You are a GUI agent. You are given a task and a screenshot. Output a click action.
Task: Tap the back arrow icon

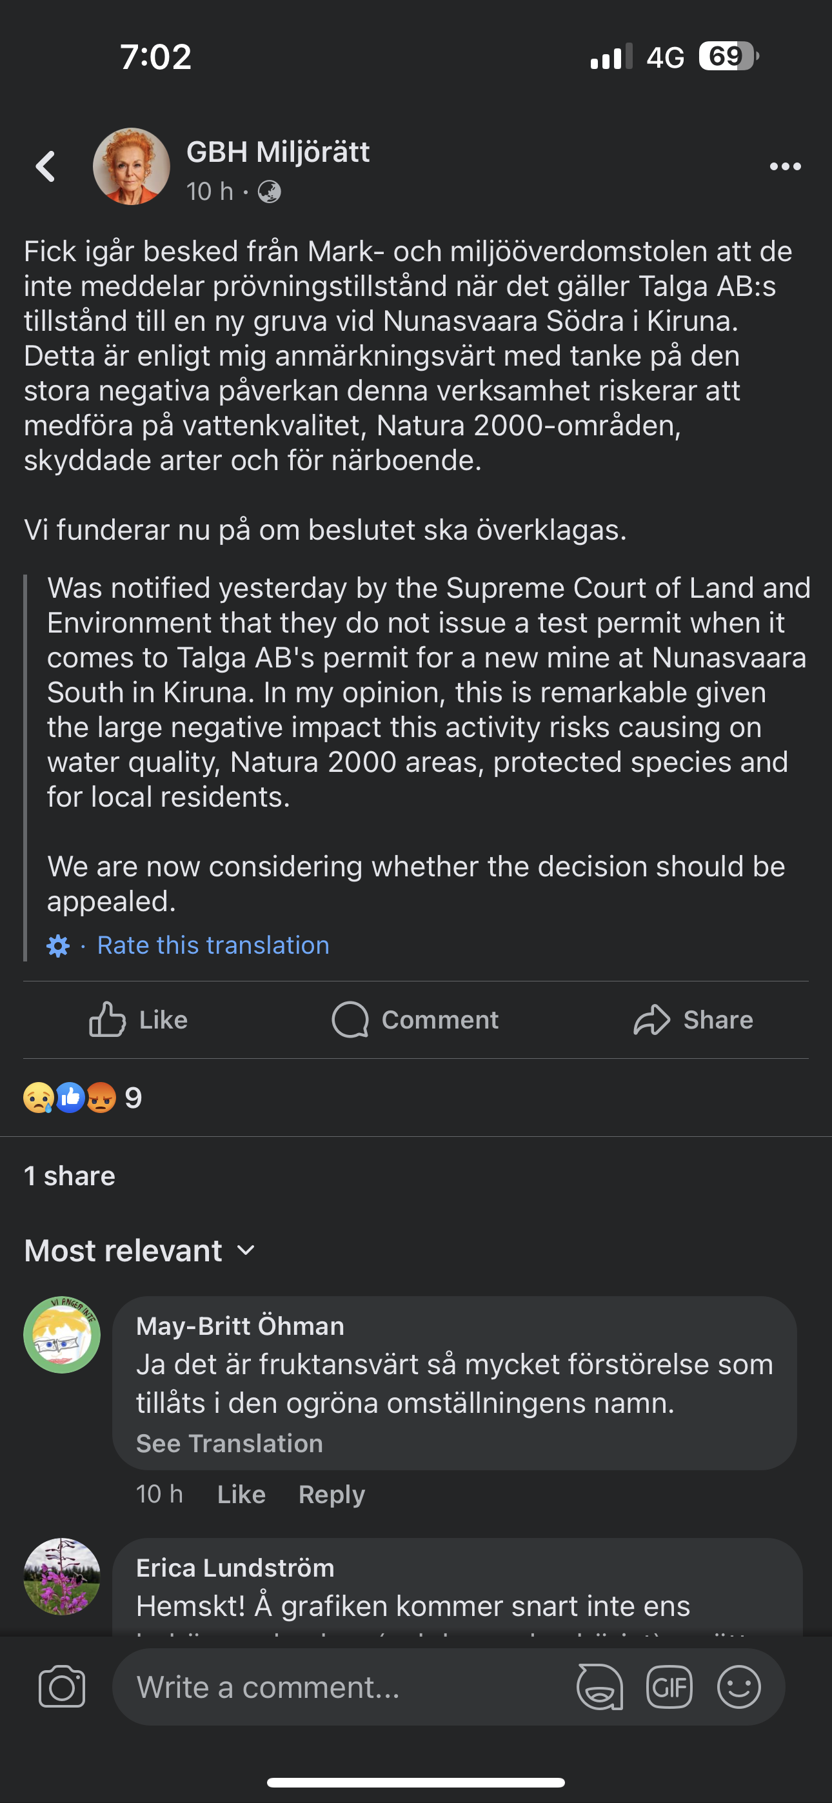pyautogui.click(x=46, y=166)
